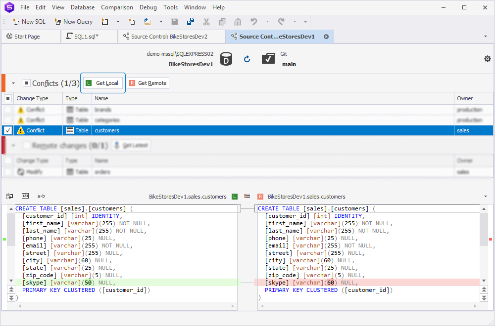The image size is (495, 326).
Task: Click the new file icon before Open folder
Action: click(x=131, y=22)
